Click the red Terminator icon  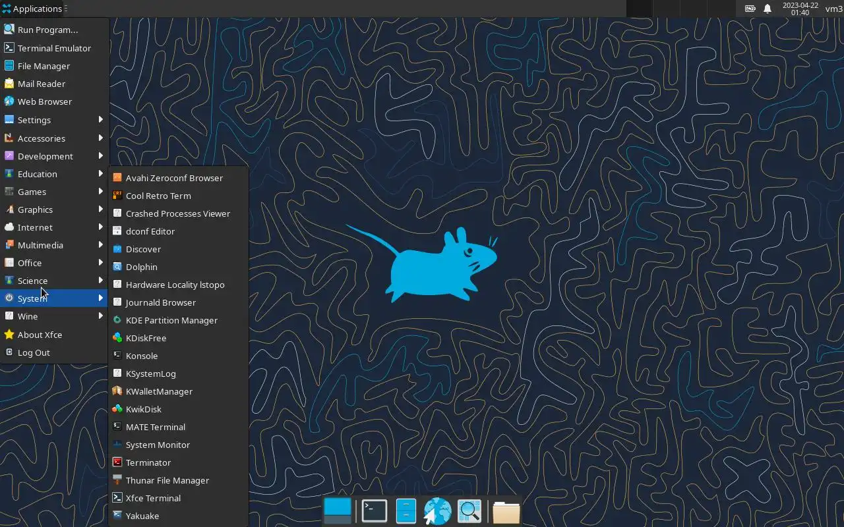[117, 462]
